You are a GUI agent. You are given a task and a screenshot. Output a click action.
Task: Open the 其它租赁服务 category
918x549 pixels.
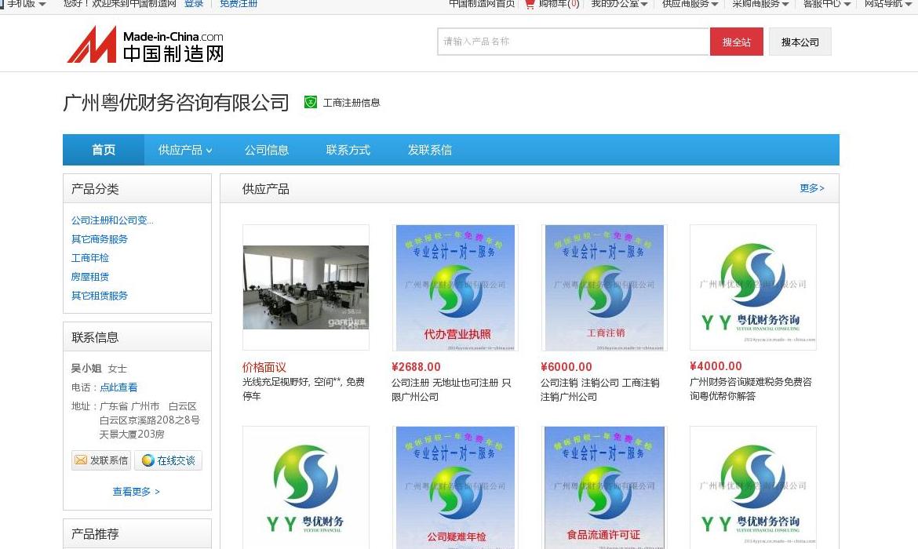pyautogui.click(x=100, y=295)
